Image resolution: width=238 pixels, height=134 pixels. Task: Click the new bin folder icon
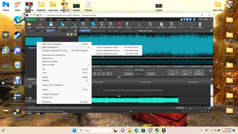point(71,34)
